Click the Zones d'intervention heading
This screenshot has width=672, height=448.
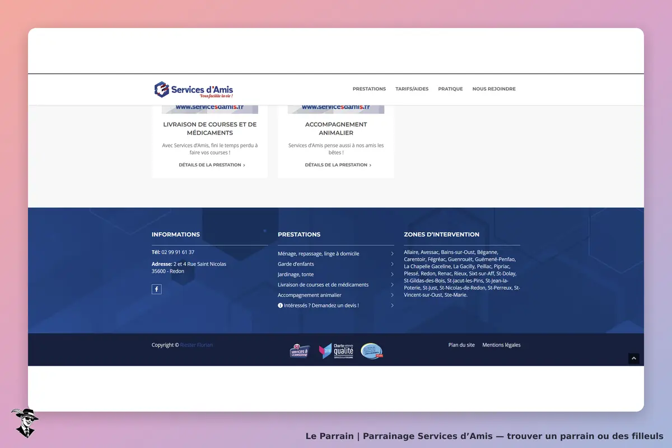(x=442, y=235)
